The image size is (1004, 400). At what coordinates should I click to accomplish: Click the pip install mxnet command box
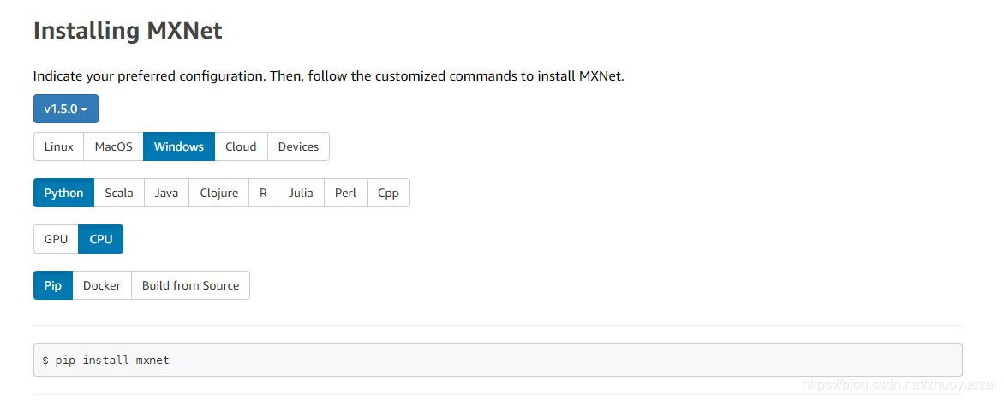[498, 360]
